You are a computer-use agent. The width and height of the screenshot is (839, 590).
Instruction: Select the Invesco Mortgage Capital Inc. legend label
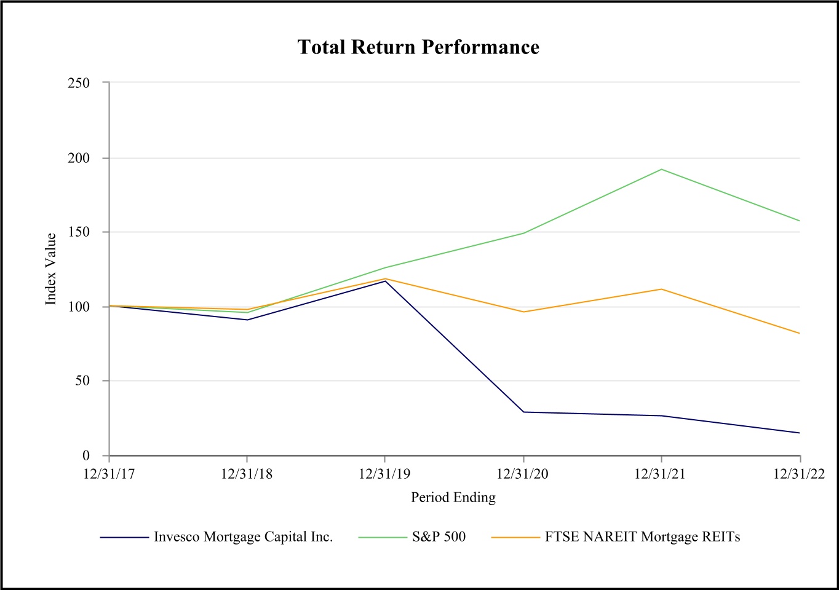point(243,537)
